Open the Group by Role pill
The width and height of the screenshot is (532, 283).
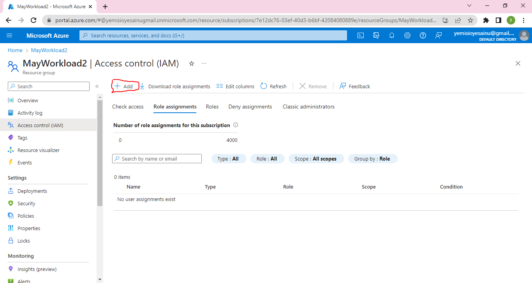click(x=372, y=159)
